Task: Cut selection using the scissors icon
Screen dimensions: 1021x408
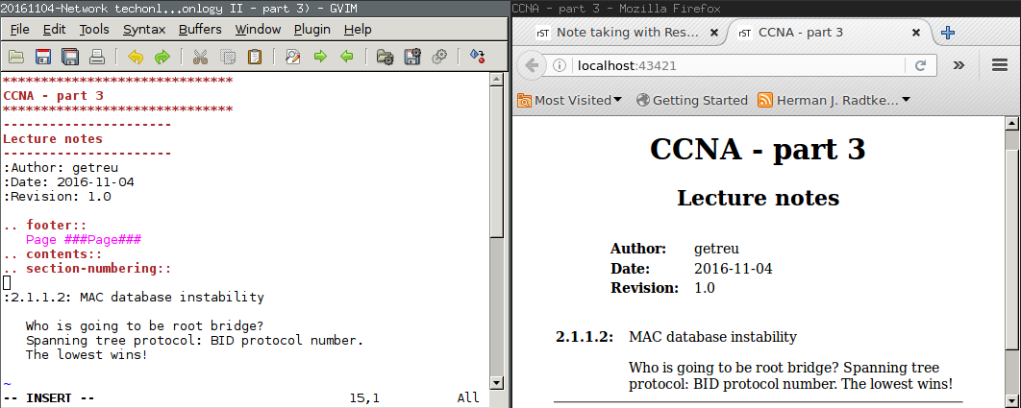Action: tap(200, 57)
